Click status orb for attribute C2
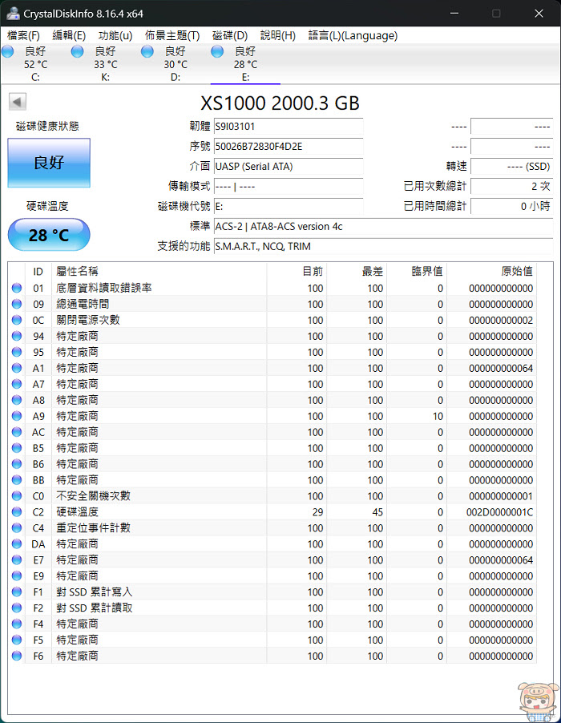Viewport: 561px width, 723px height. pos(17,512)
